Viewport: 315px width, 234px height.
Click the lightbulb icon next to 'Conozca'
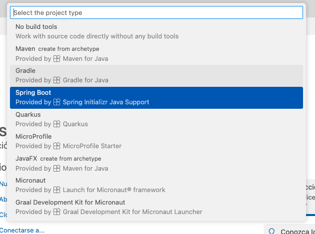pos(272,232)
